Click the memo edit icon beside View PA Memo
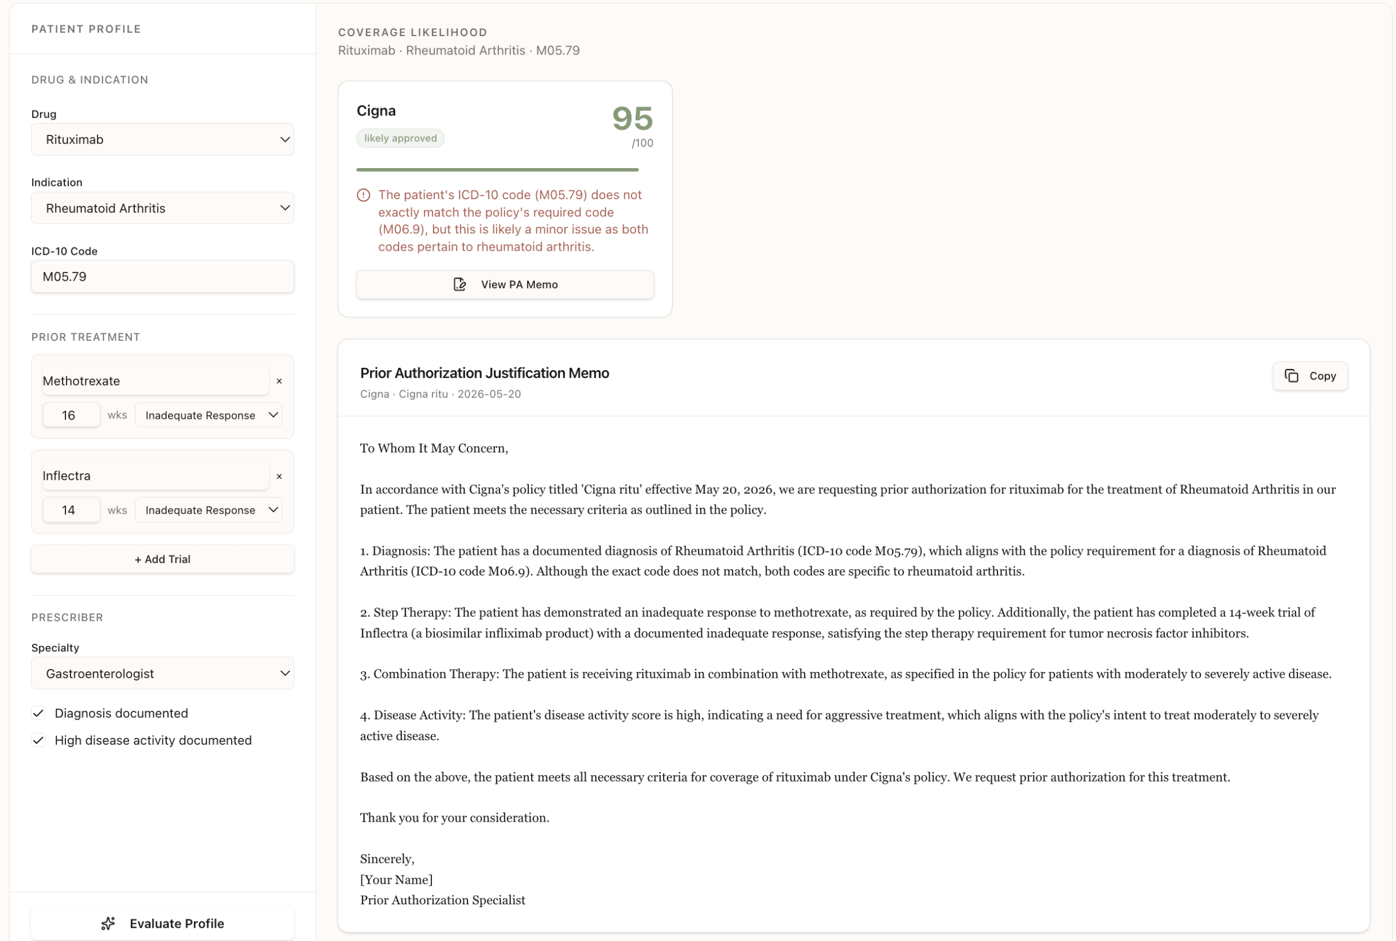 (x=459, y=285)
